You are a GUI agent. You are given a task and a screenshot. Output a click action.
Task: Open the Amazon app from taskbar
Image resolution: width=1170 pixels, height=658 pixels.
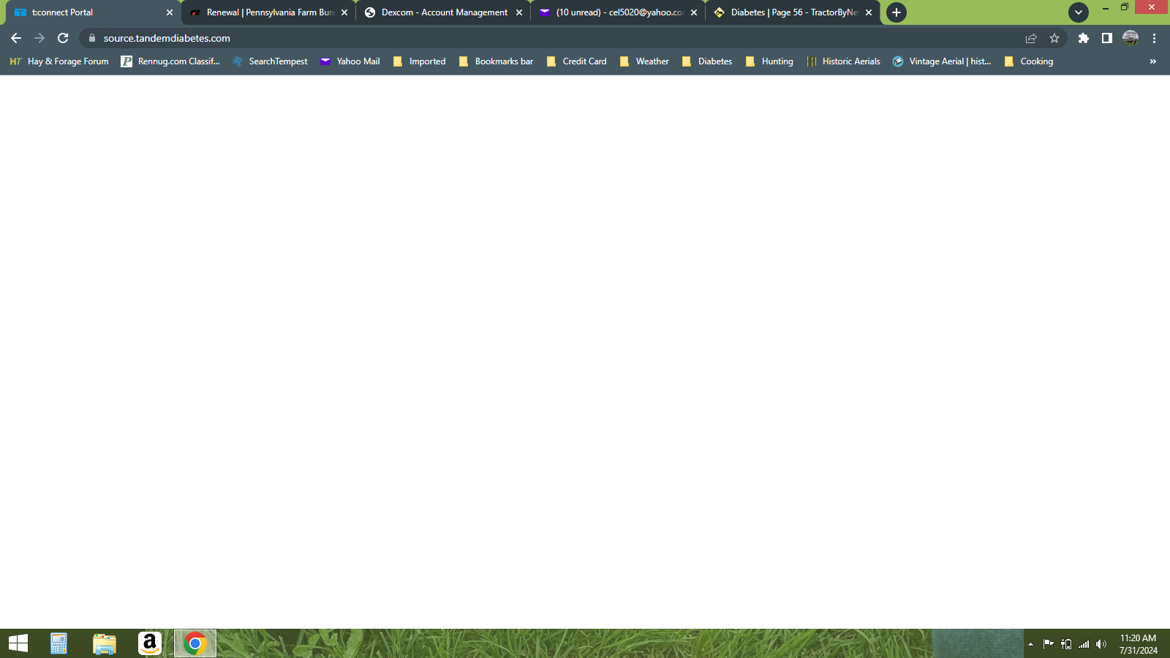[149, 643]
